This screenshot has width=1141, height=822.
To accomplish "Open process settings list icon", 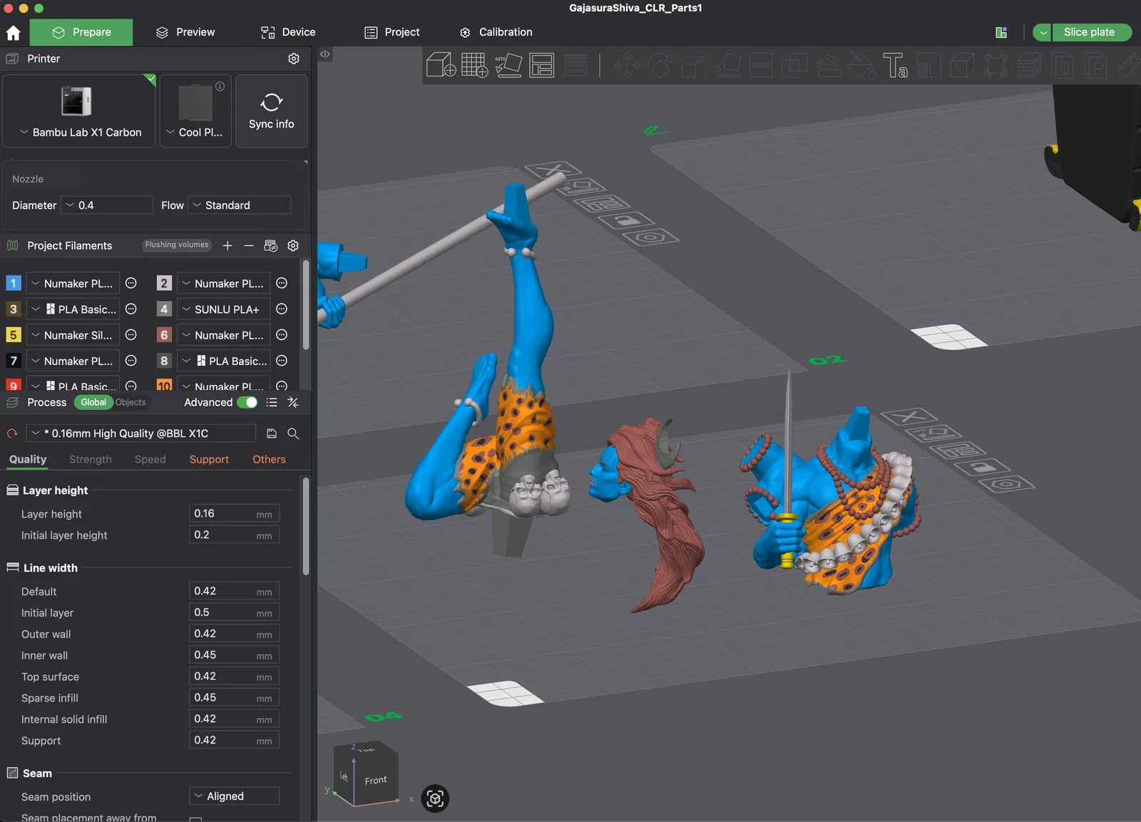I will coord(272,402).
